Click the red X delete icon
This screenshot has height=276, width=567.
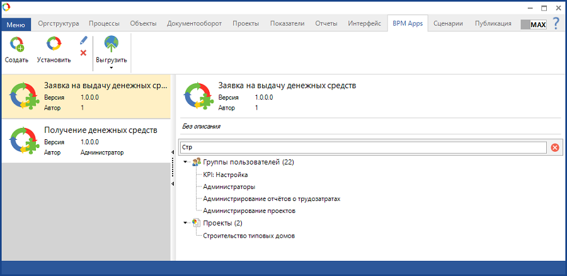[83, 53]
